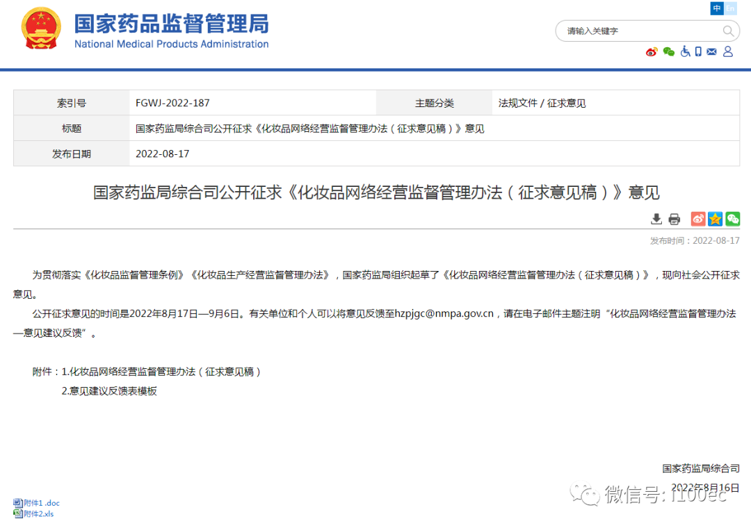Download the article using download icon
The width and height of the screenshot is (751, 528).
656,220
